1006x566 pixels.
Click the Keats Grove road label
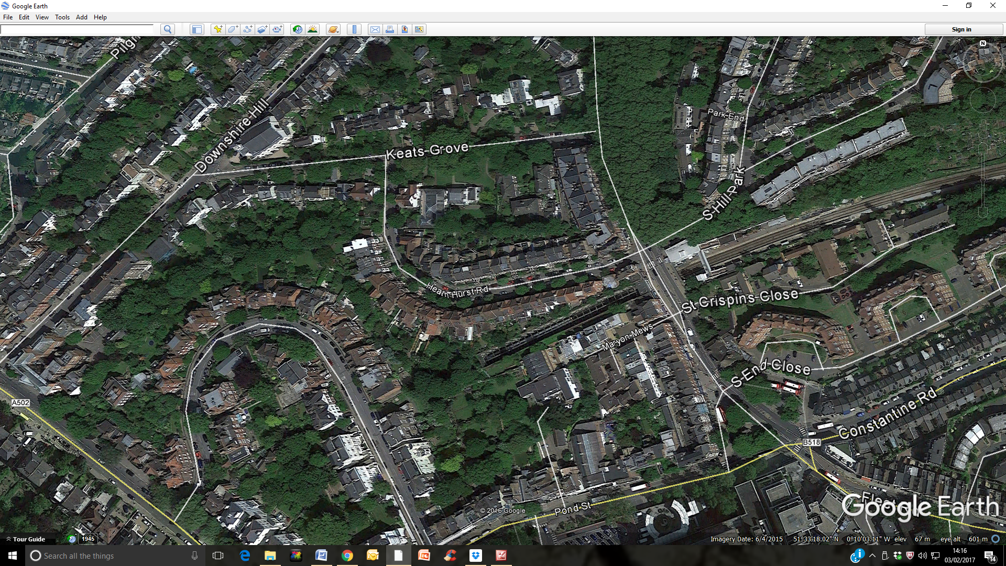point(427,150)
